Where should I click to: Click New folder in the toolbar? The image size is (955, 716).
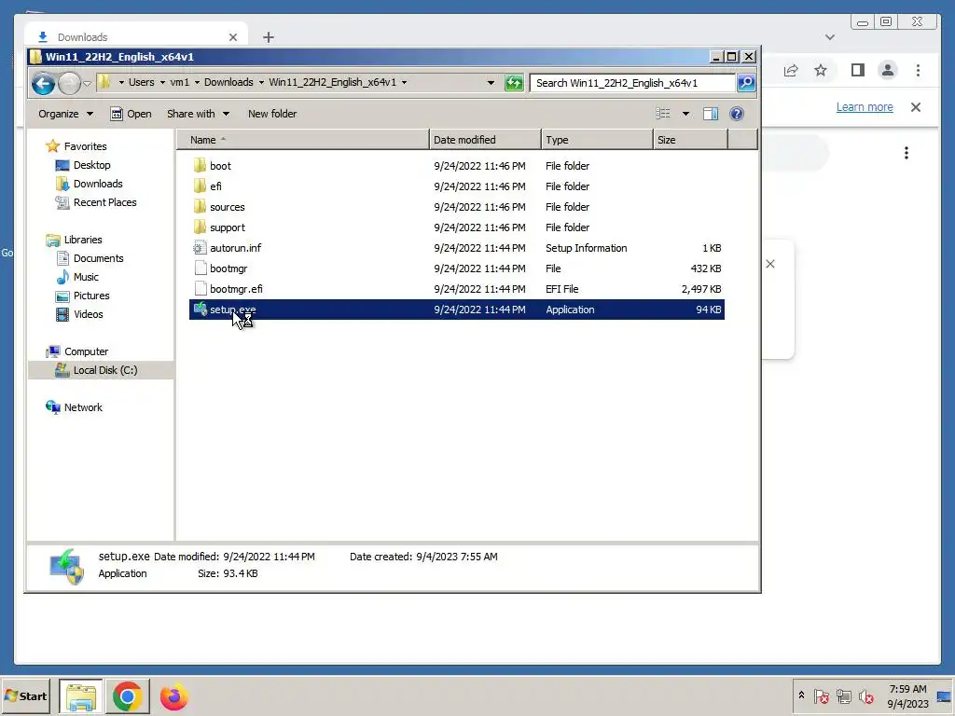[x=272, y=114]
